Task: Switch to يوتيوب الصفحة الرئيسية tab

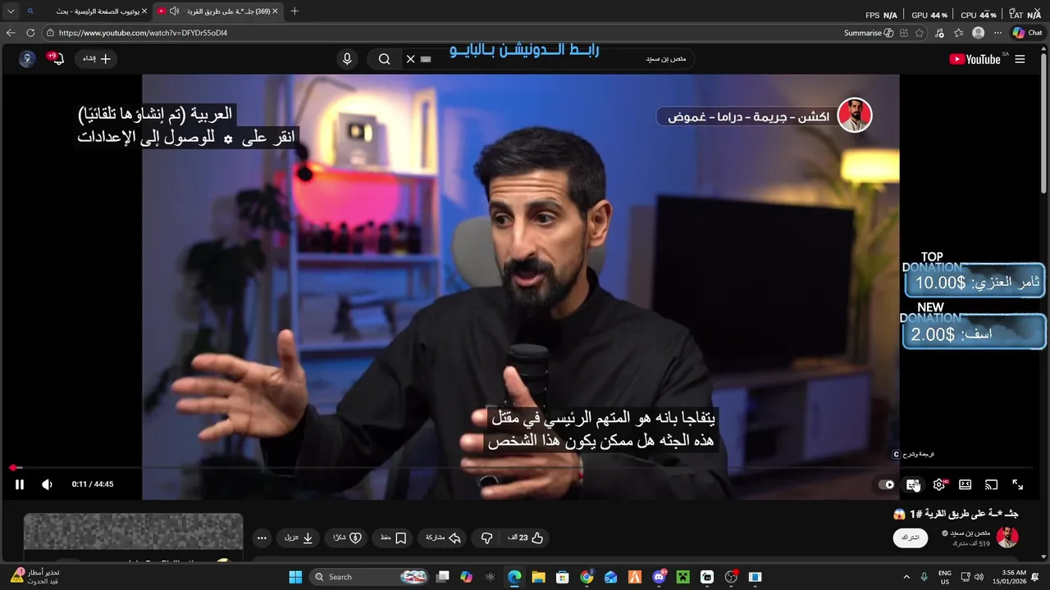Action: point(86,11)
